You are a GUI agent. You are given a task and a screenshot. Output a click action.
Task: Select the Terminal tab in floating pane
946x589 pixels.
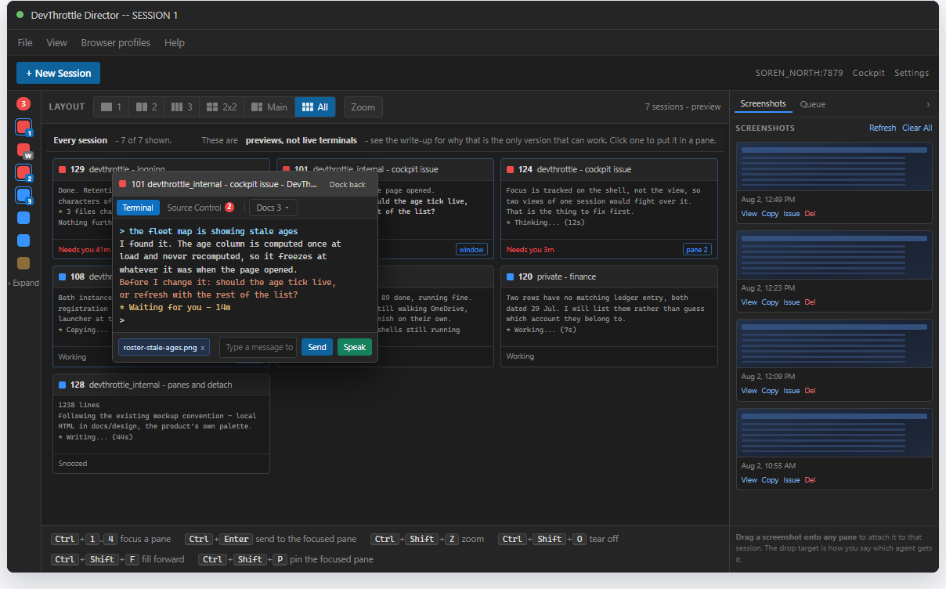[x=138, y=208]
